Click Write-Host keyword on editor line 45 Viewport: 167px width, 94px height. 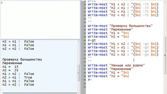click(98, 26)
